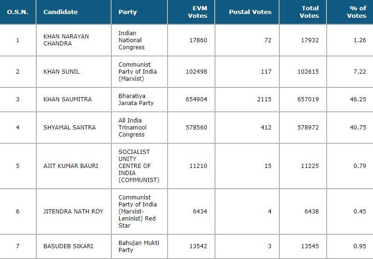Click the Party column header
This screenshot has height=259, width=373.
point(128,12)
